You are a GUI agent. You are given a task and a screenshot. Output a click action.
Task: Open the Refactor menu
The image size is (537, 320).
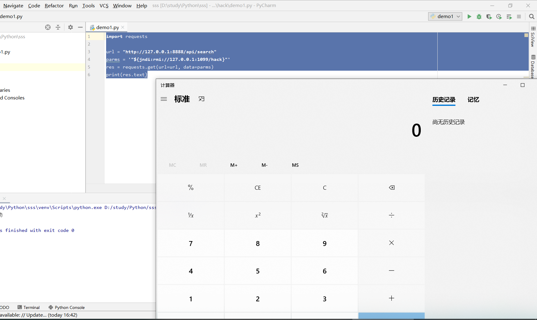click(x=54, y=6)
